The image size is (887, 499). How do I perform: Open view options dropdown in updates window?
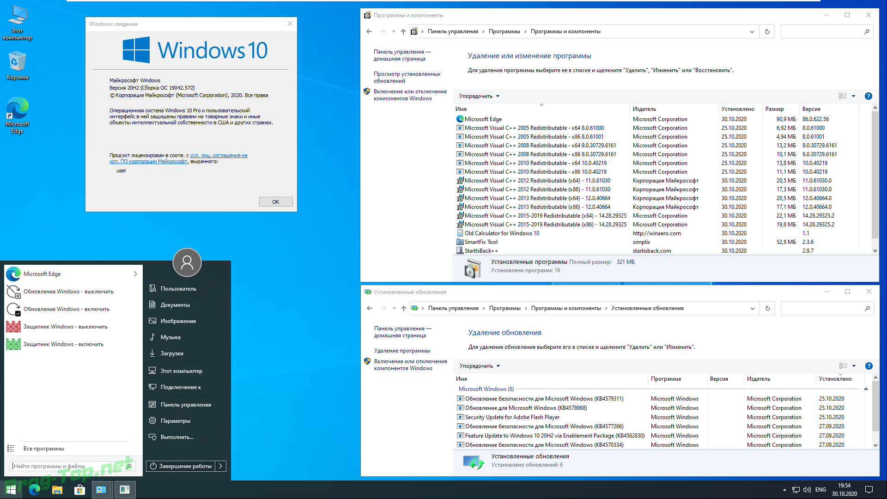[x=854, y=366]
